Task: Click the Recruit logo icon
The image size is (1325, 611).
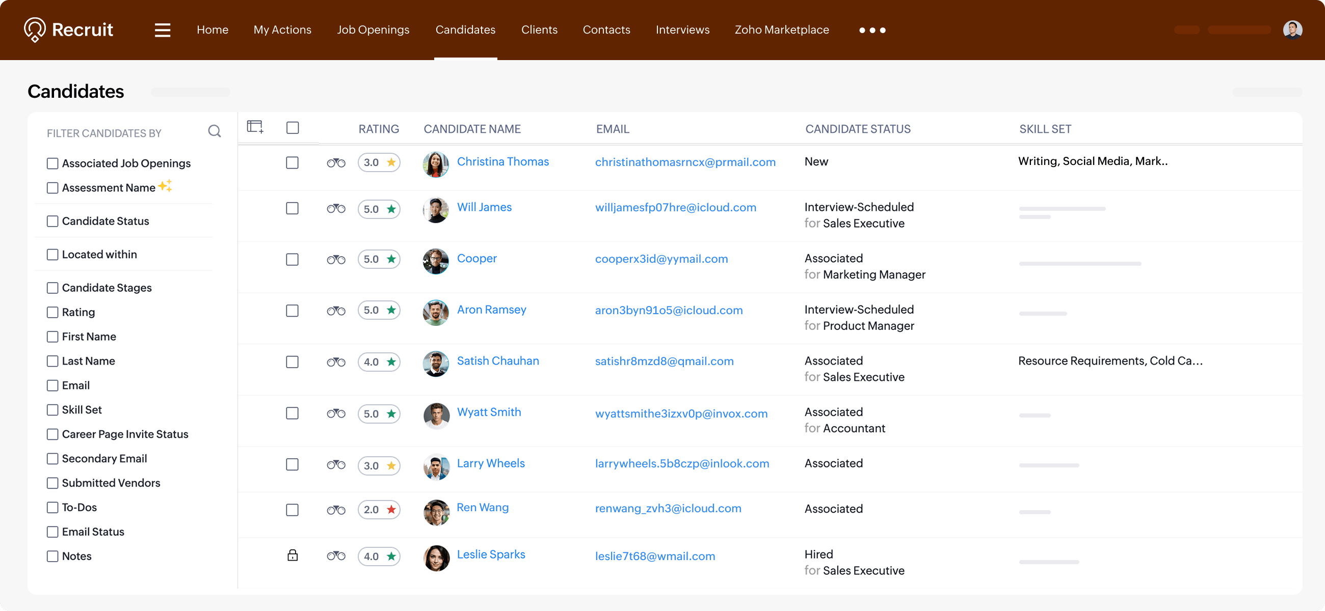Action: pyautogui.click(x=35, y=30)
